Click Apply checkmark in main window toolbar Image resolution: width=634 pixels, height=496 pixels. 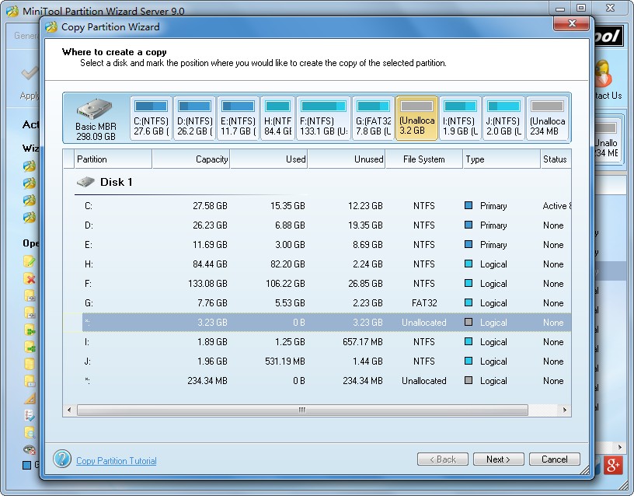point(29,74)
